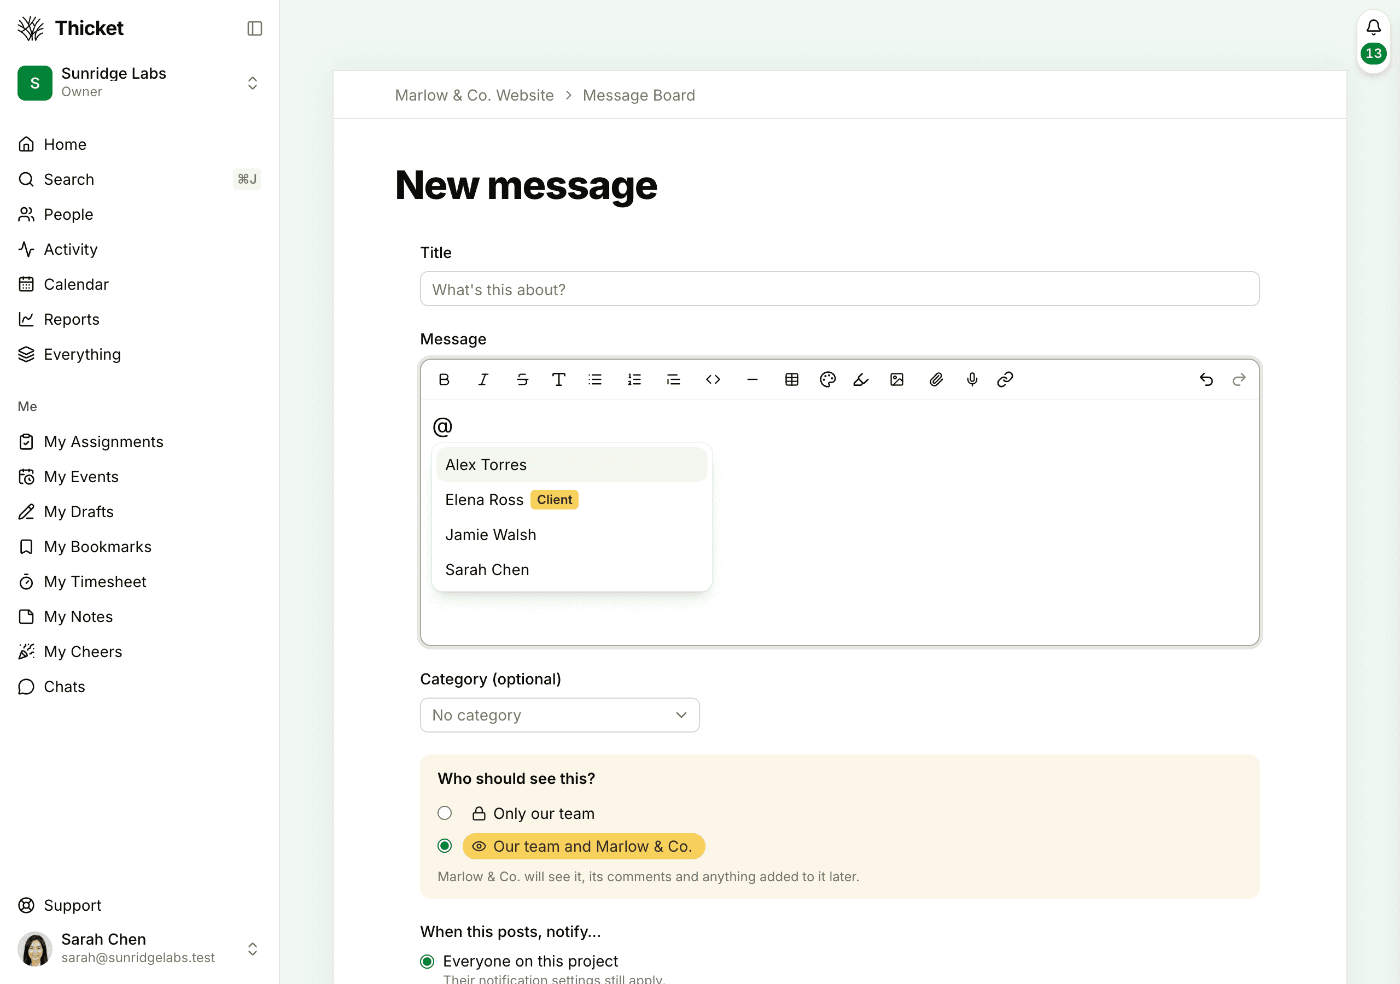Image resolution: width=1400 pixels, height=984 pixels.
Task: Select the Only our team option
Action: click(445, 813)
